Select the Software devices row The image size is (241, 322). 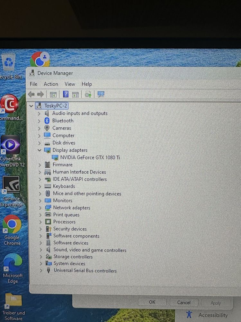click(71, 243)
